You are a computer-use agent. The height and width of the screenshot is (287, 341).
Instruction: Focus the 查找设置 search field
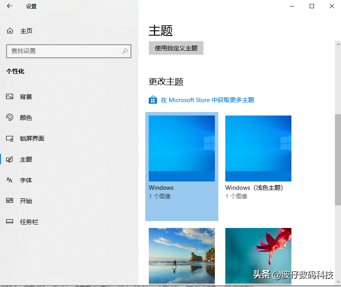pyautogui.click(x=69, y=51)
